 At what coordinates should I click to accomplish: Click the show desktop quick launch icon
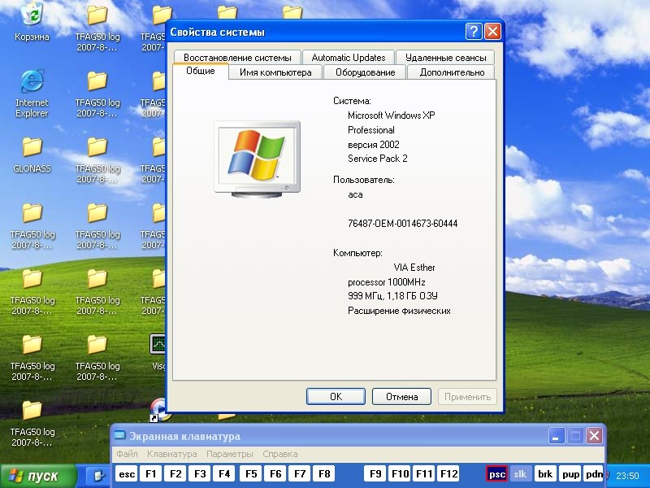(x=98, y=475)
